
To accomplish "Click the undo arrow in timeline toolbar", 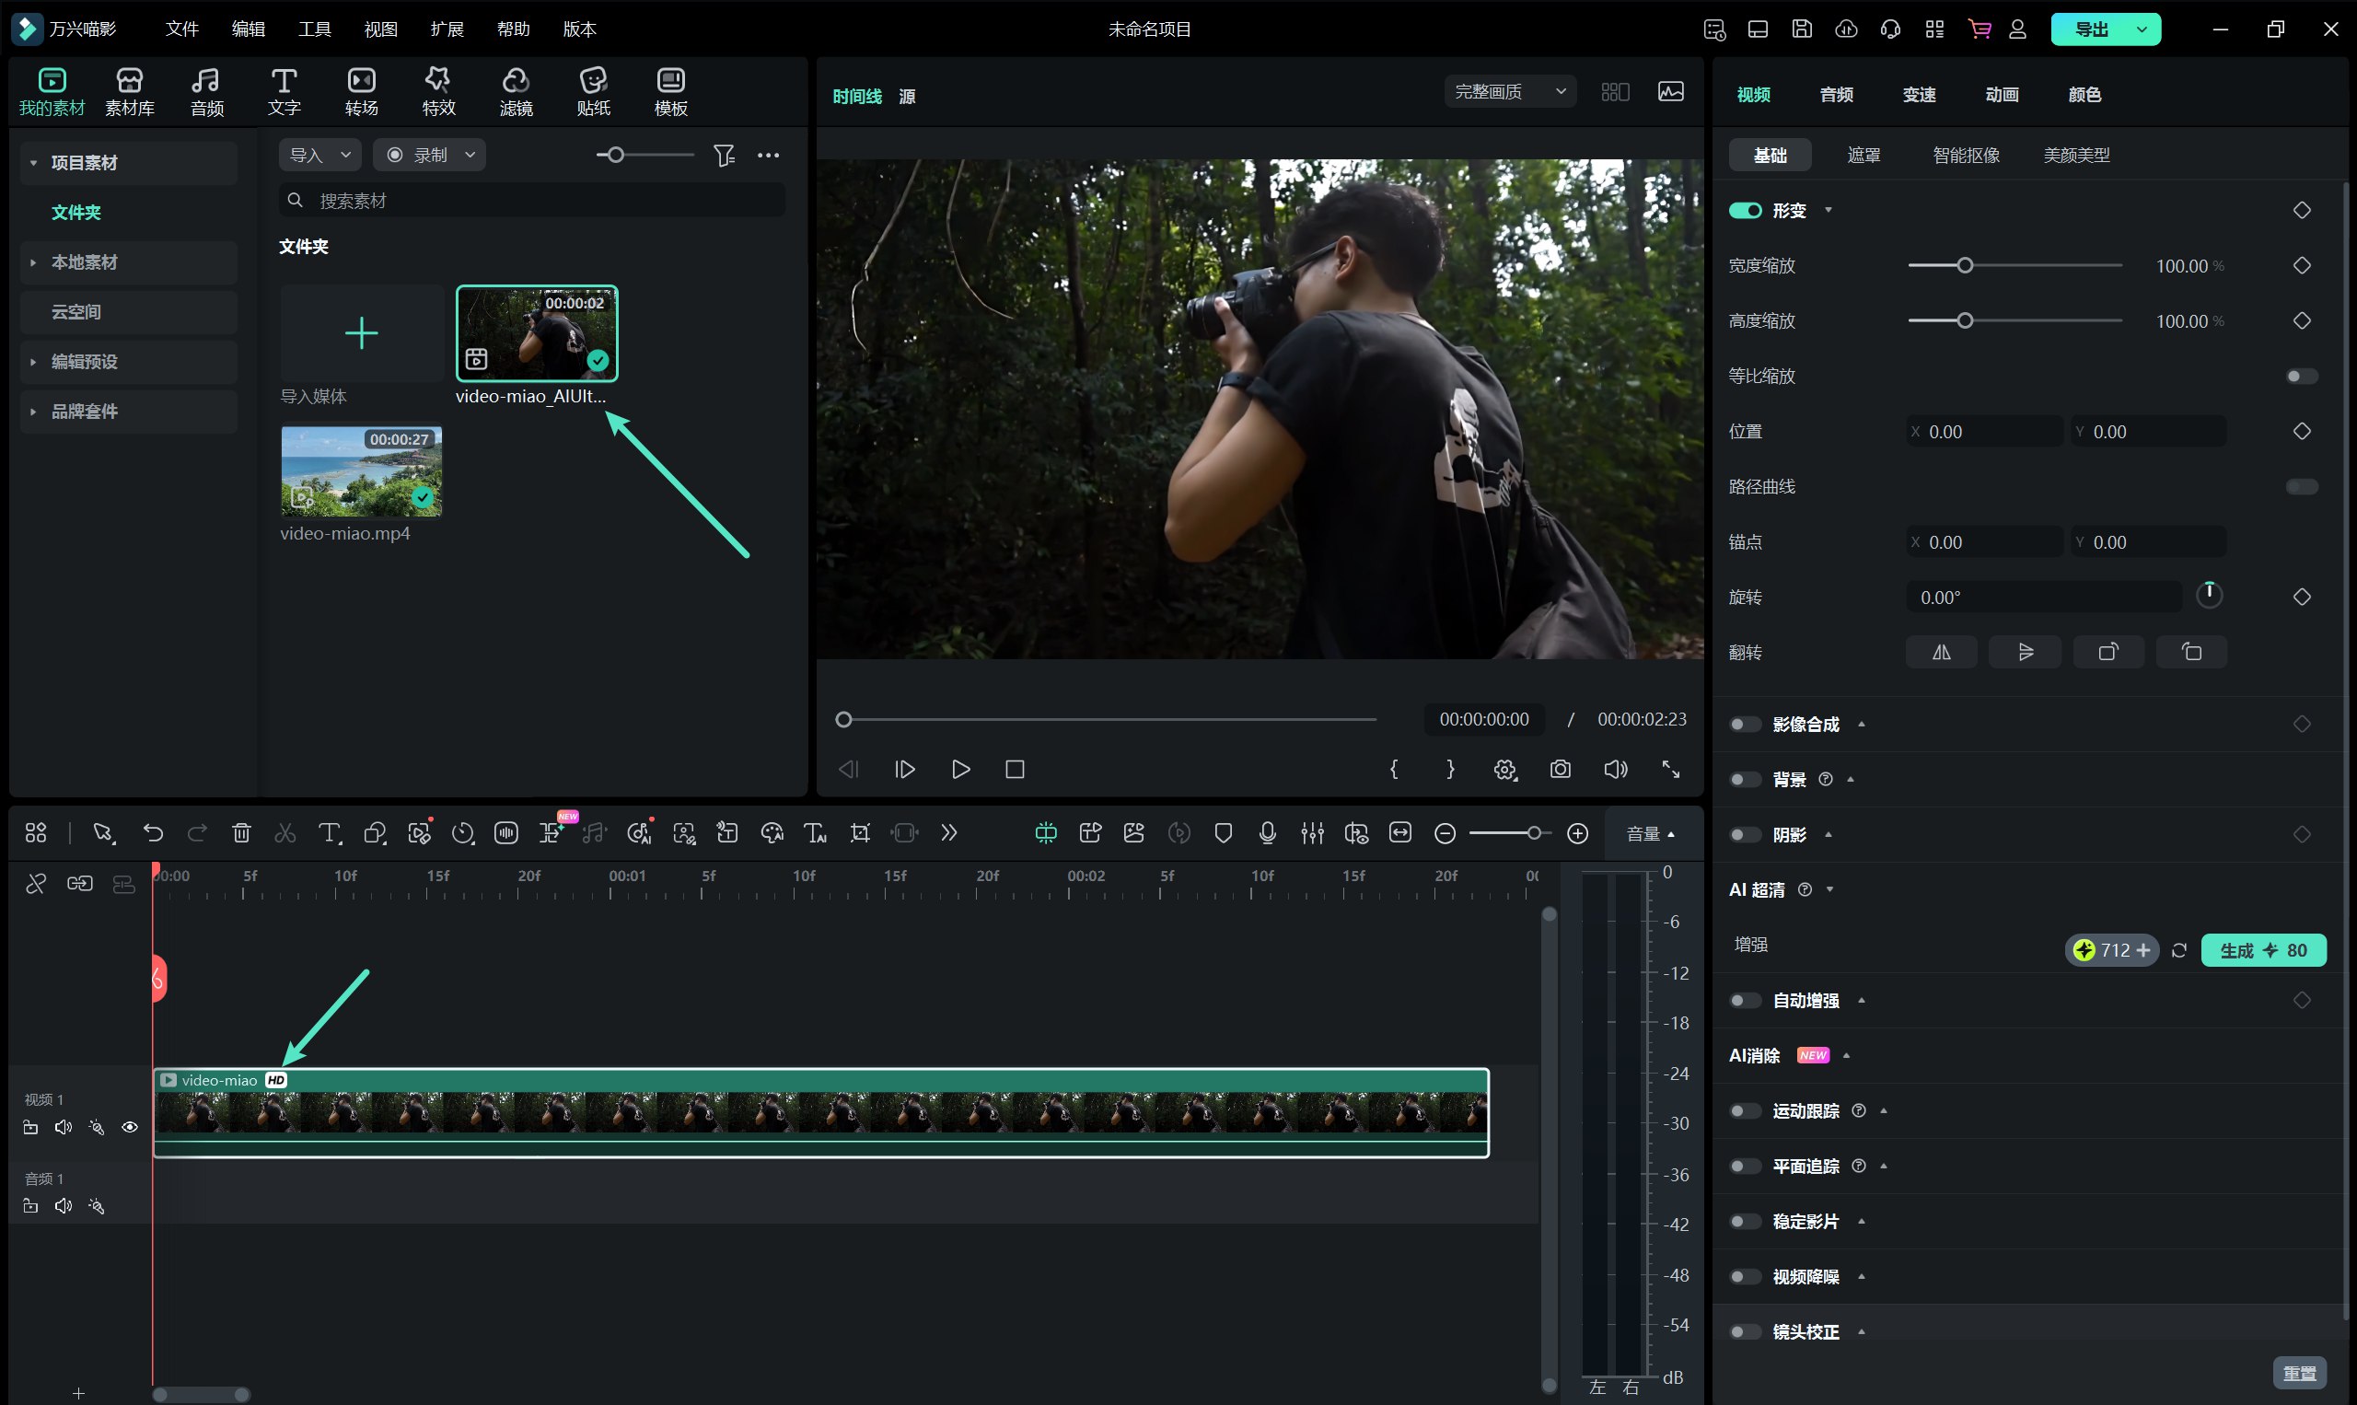I will (x=153, y=833).
